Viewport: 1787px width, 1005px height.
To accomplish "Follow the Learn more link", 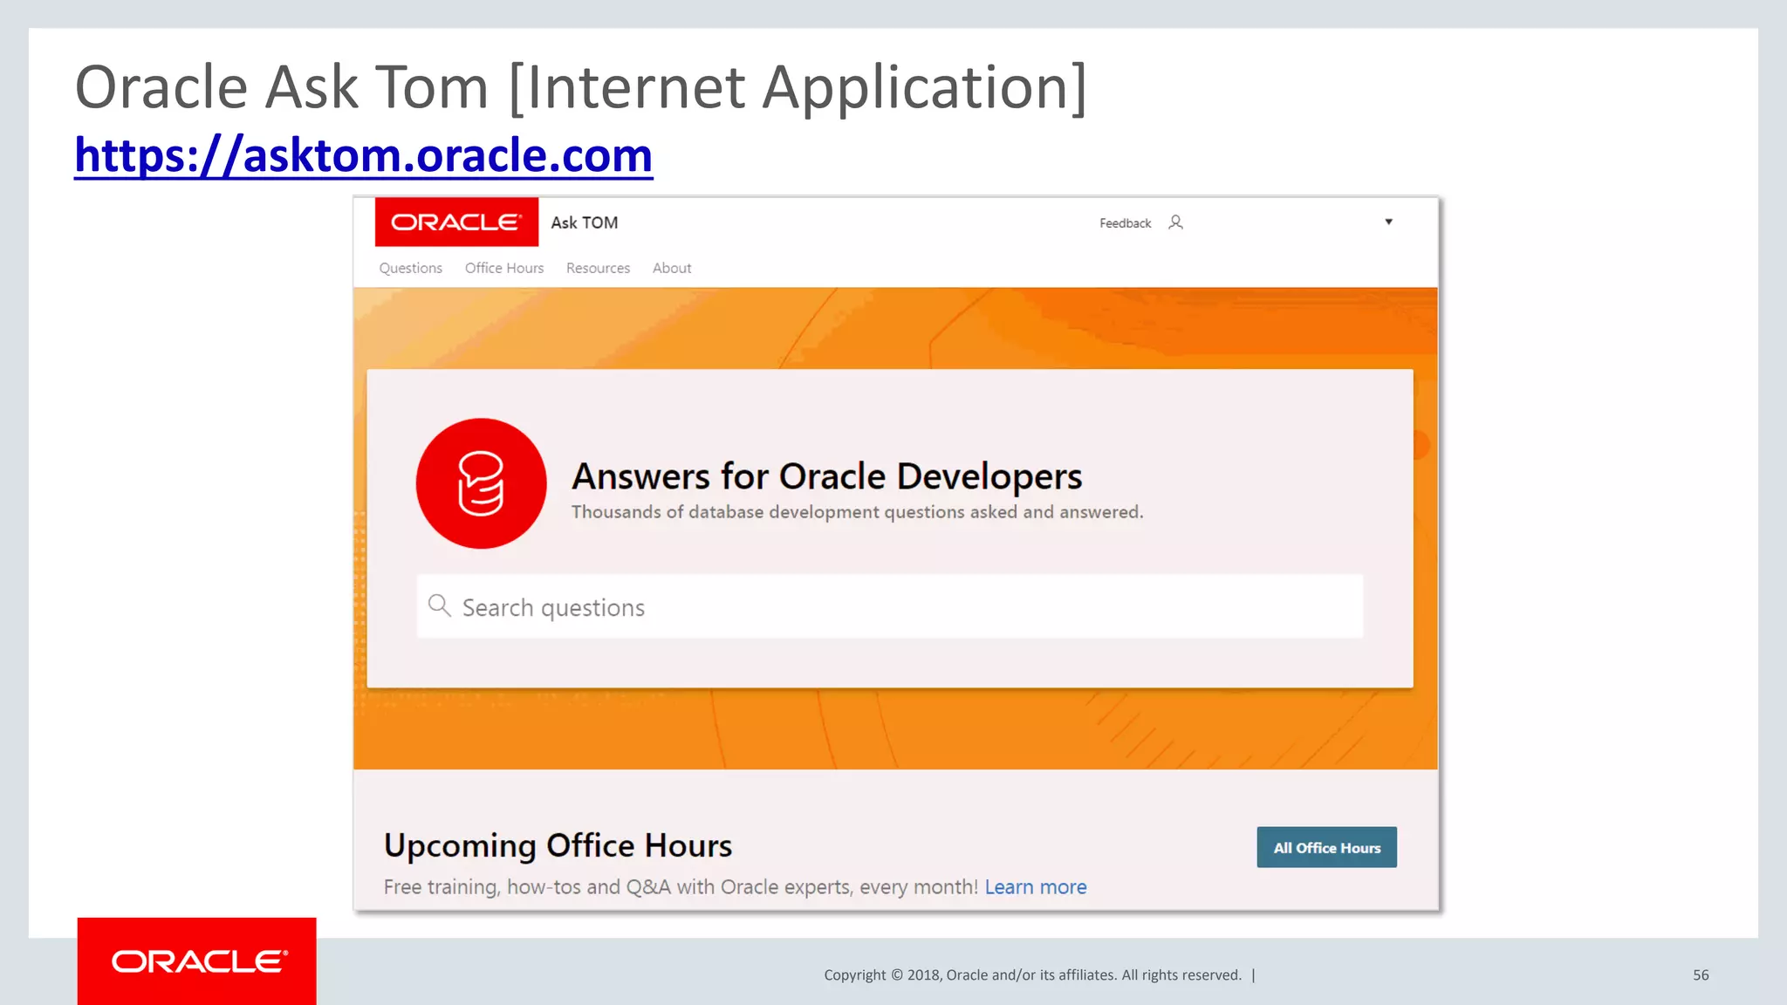I will (1036, 887).
